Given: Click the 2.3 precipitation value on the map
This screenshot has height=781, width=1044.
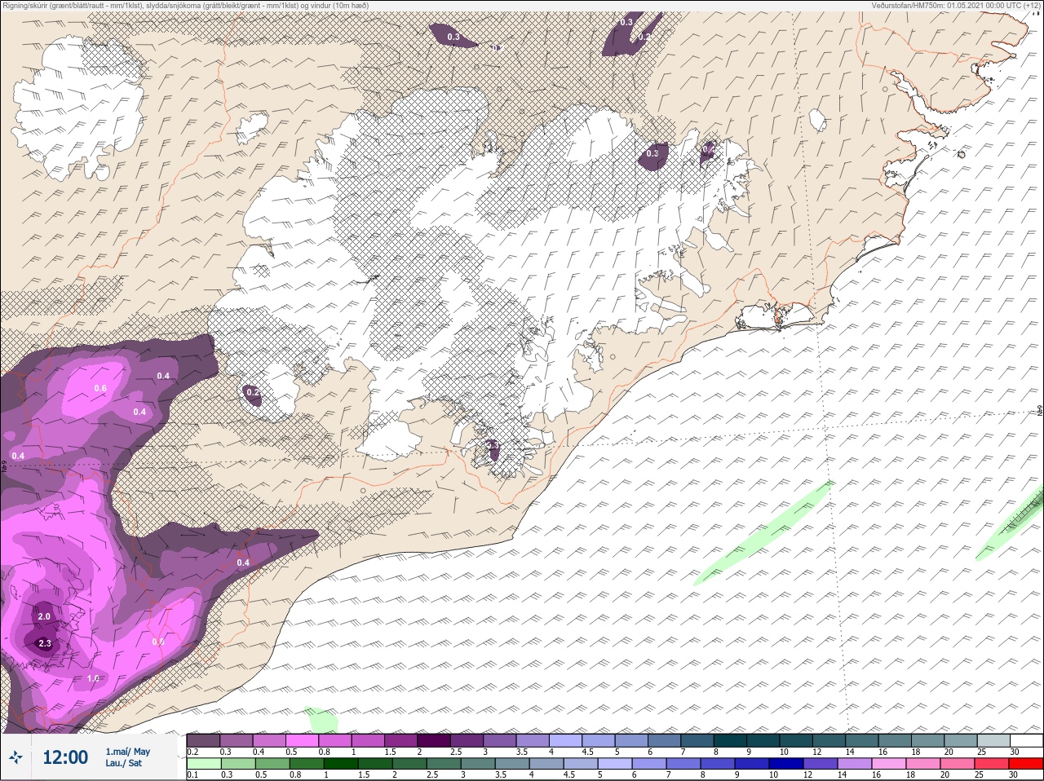Looking at the screenshot, I should pos(44,643).
